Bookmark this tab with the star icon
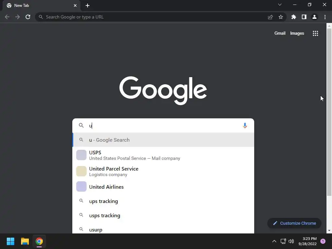The height and width of the screenshot is (249, 332). (x=281, y=17)
